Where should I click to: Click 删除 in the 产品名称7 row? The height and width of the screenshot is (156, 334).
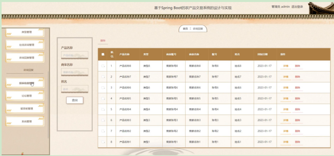[297, 77]
